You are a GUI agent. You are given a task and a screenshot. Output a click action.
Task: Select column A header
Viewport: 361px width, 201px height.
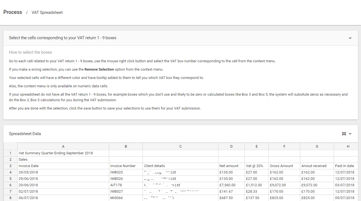tap(63, 147)
